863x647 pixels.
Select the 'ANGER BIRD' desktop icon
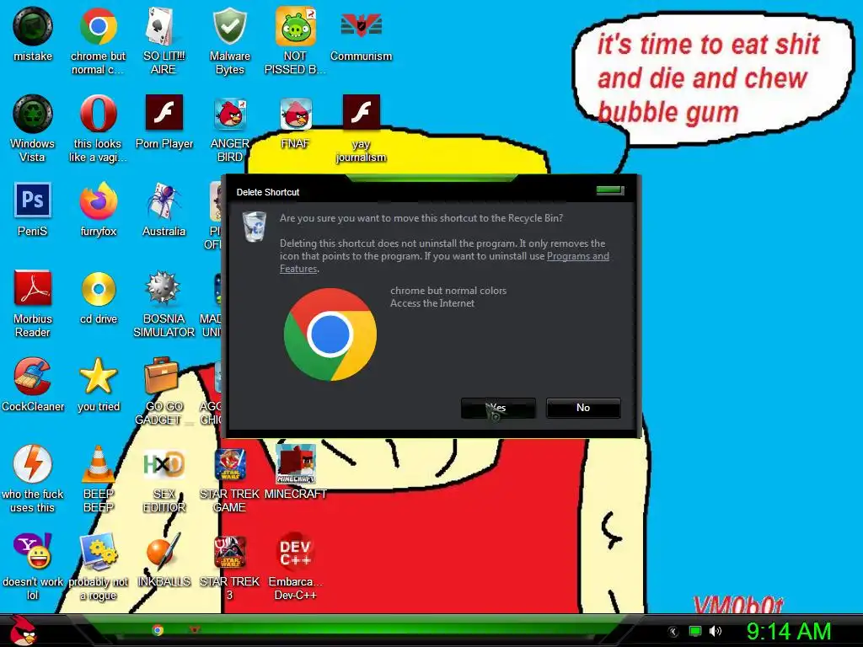(x=229, y=129)
